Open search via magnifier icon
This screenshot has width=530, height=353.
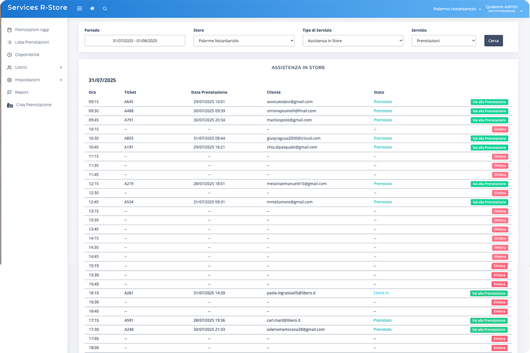pos(105,8)
